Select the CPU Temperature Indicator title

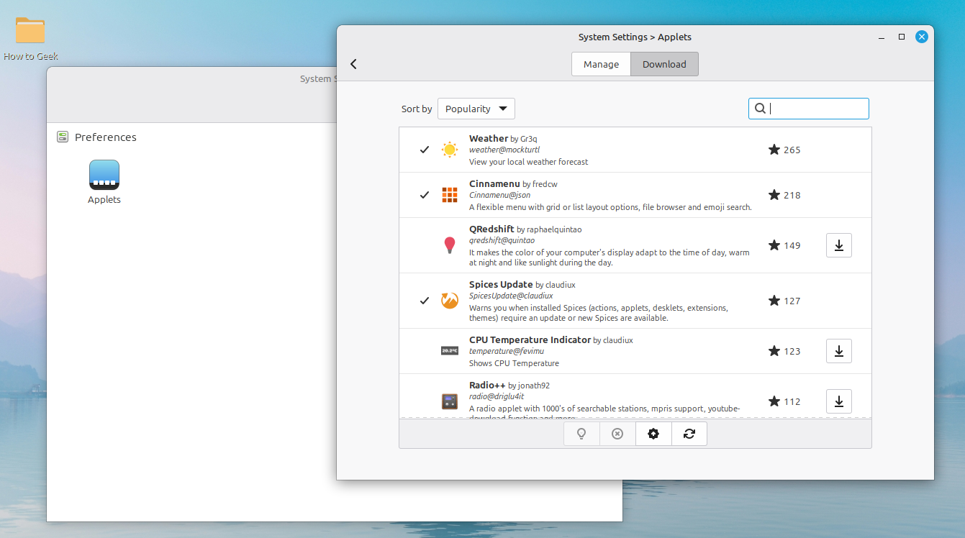[530, 339]
